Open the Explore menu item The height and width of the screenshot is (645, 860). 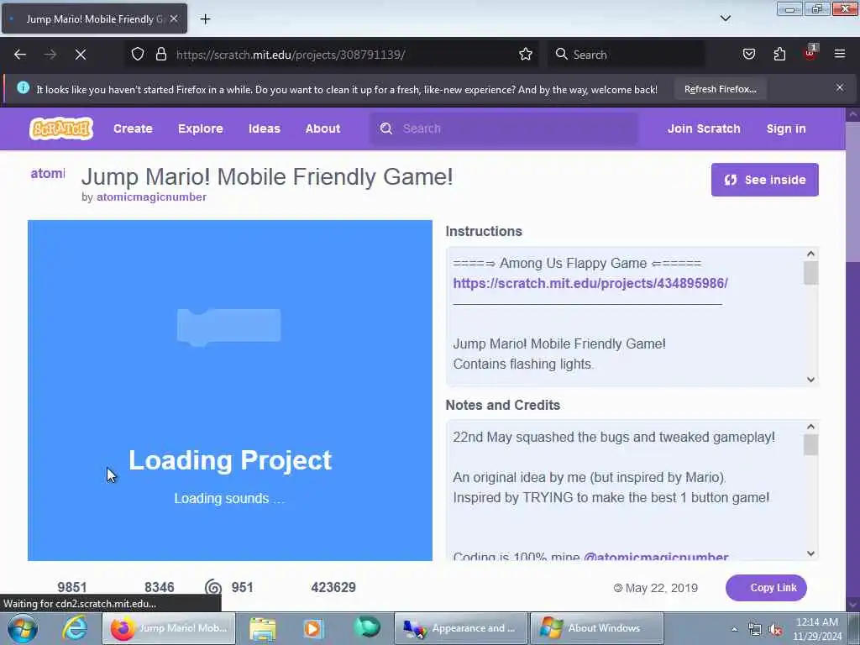pos(200,128)
